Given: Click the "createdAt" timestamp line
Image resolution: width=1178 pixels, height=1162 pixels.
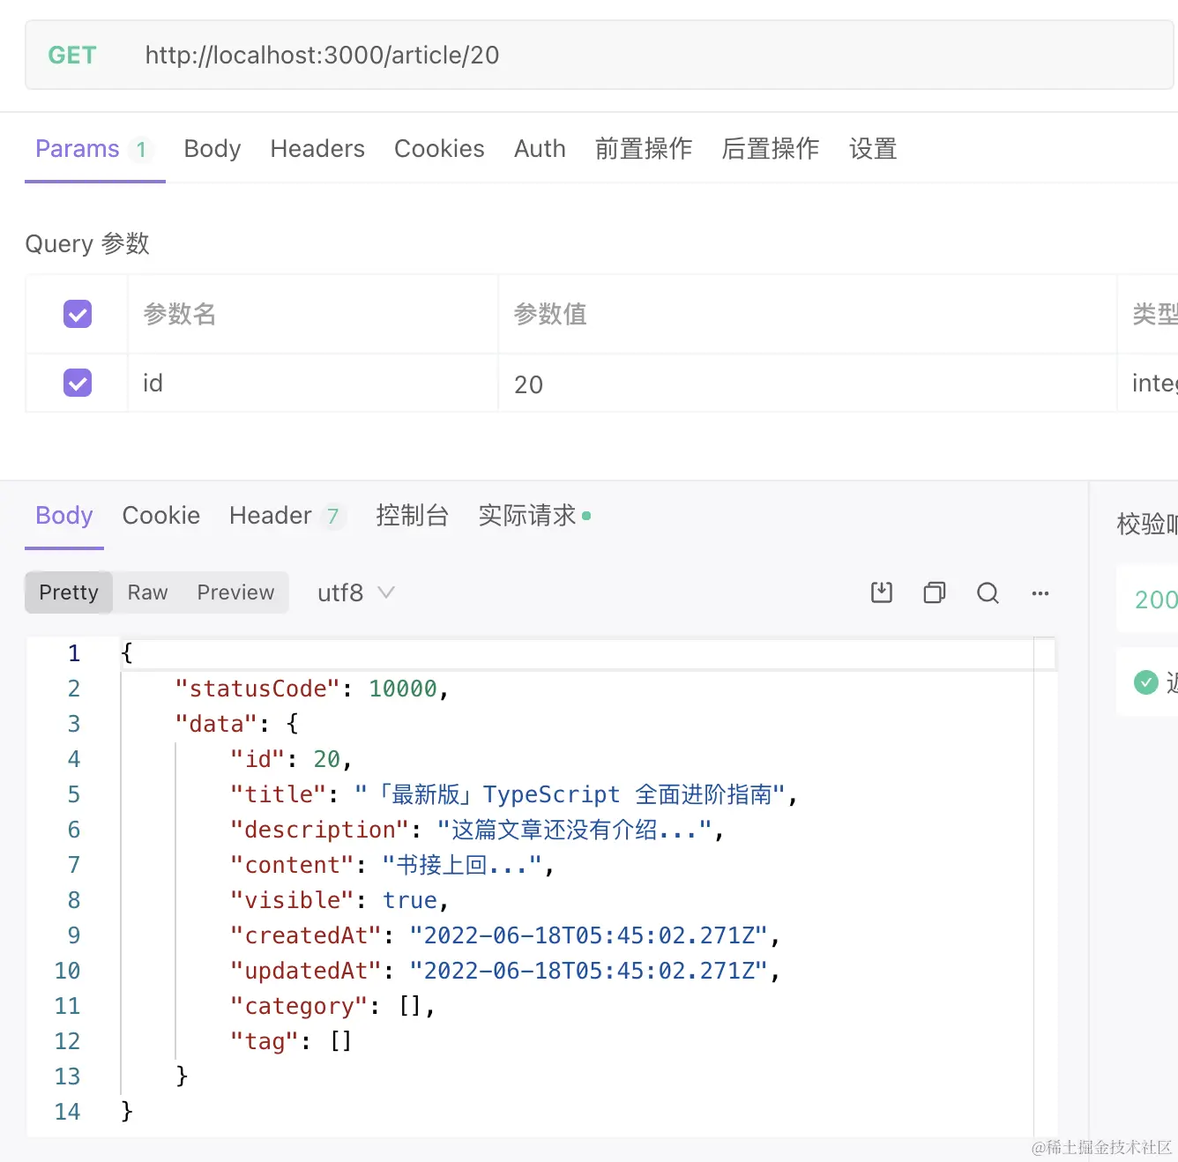Looking at the screenshot, I should coord(505,935).
